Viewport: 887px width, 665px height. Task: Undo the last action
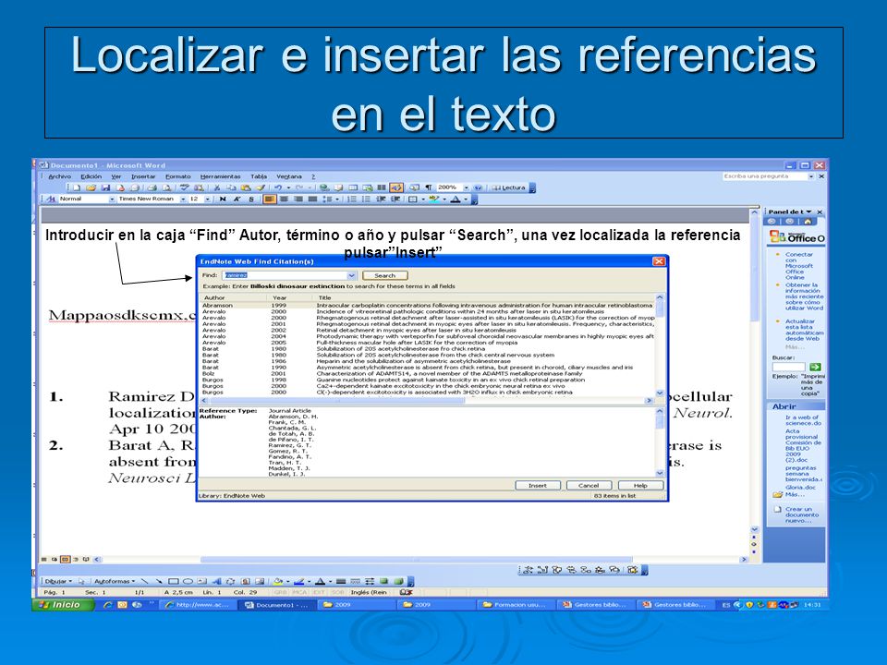point(278,187)
